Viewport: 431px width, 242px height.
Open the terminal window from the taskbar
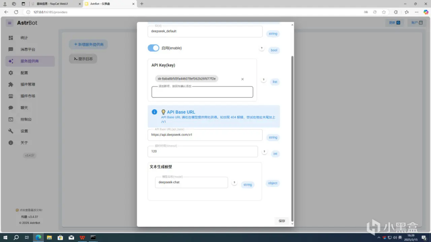pos(93,238)
